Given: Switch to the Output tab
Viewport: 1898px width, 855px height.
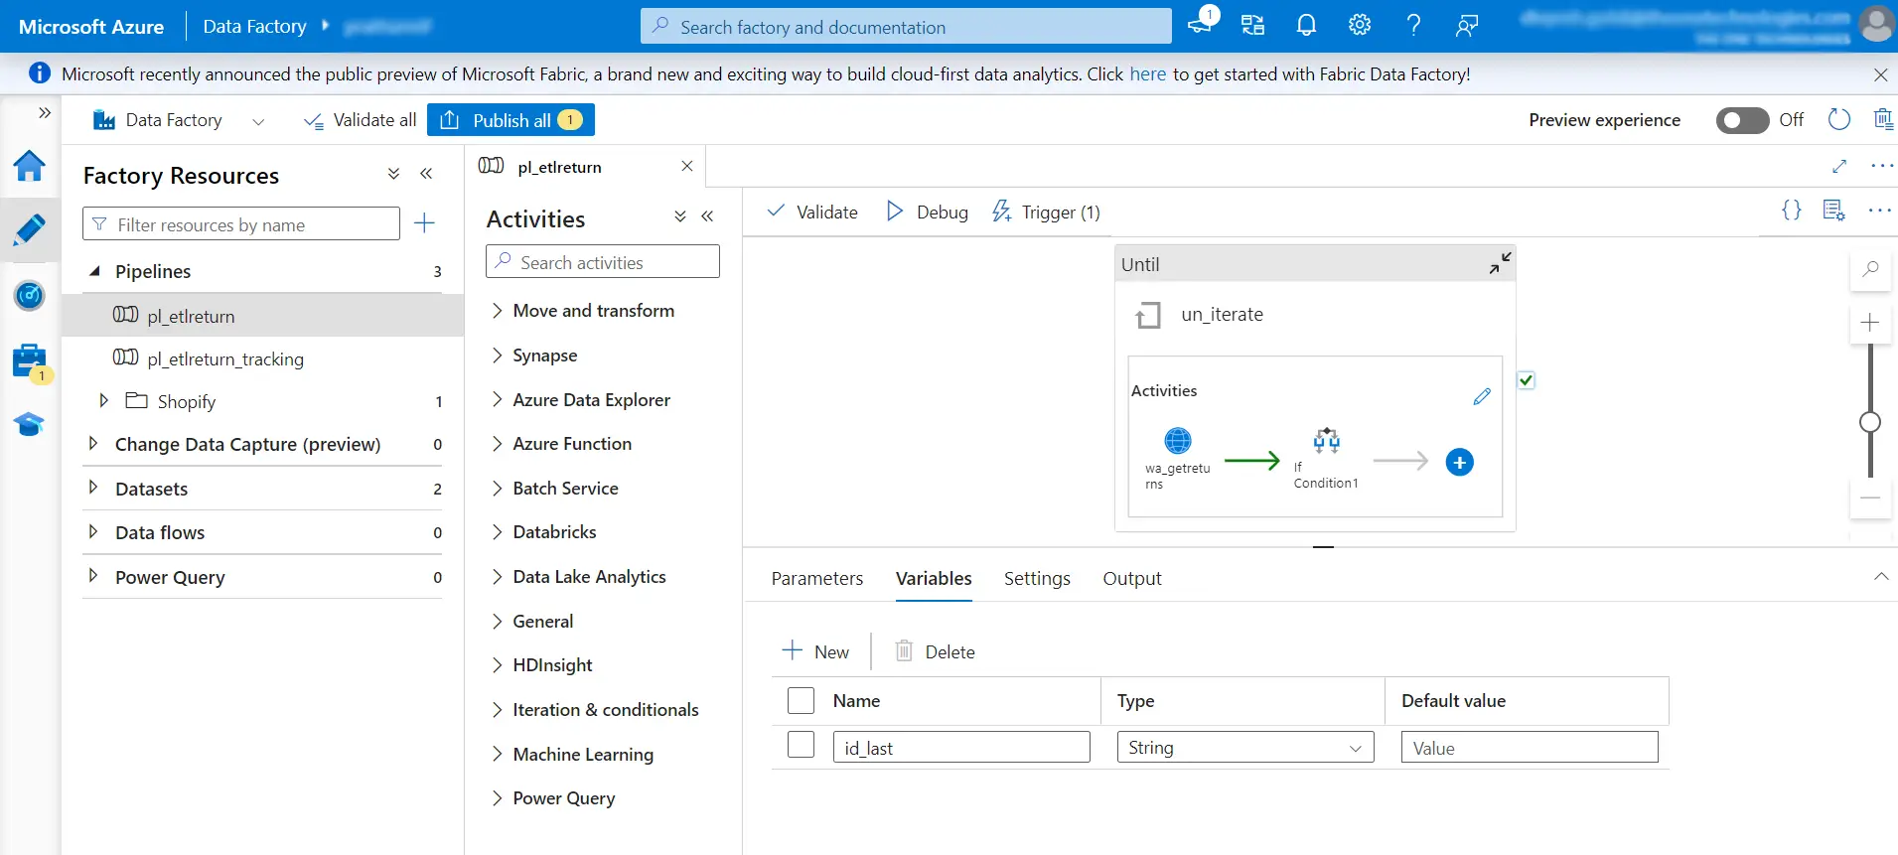Looking at the screenshot, I should pos(1132,579).
